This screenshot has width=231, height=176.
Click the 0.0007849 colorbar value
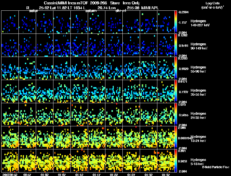pyautogui.click(x=185, y=138)
